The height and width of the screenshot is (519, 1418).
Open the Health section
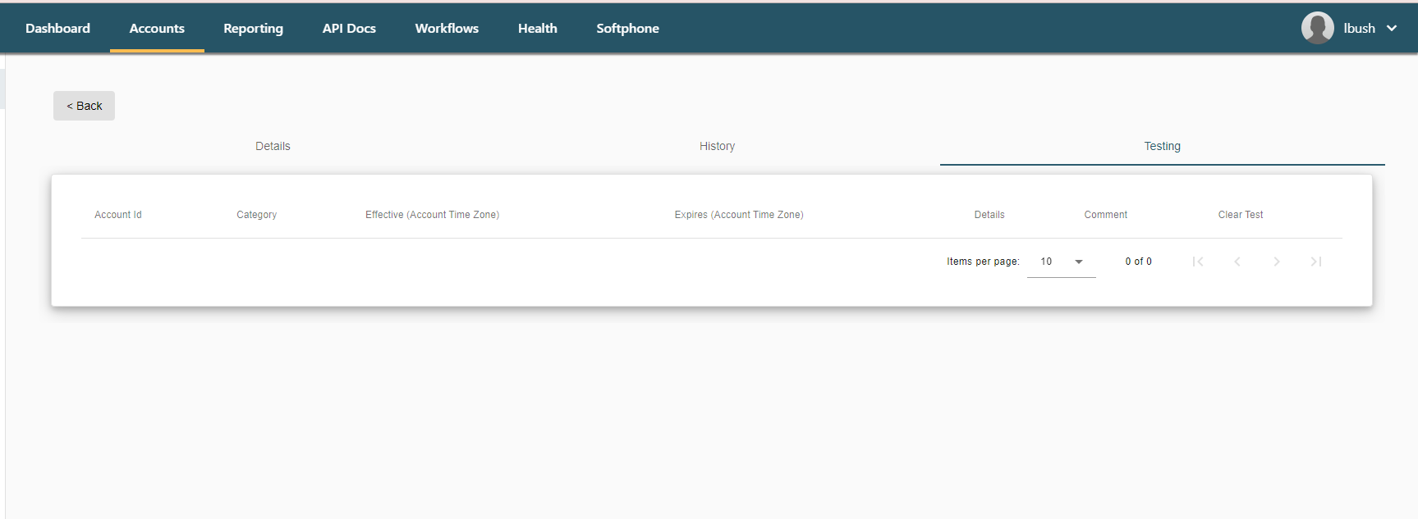coord(537,29)
